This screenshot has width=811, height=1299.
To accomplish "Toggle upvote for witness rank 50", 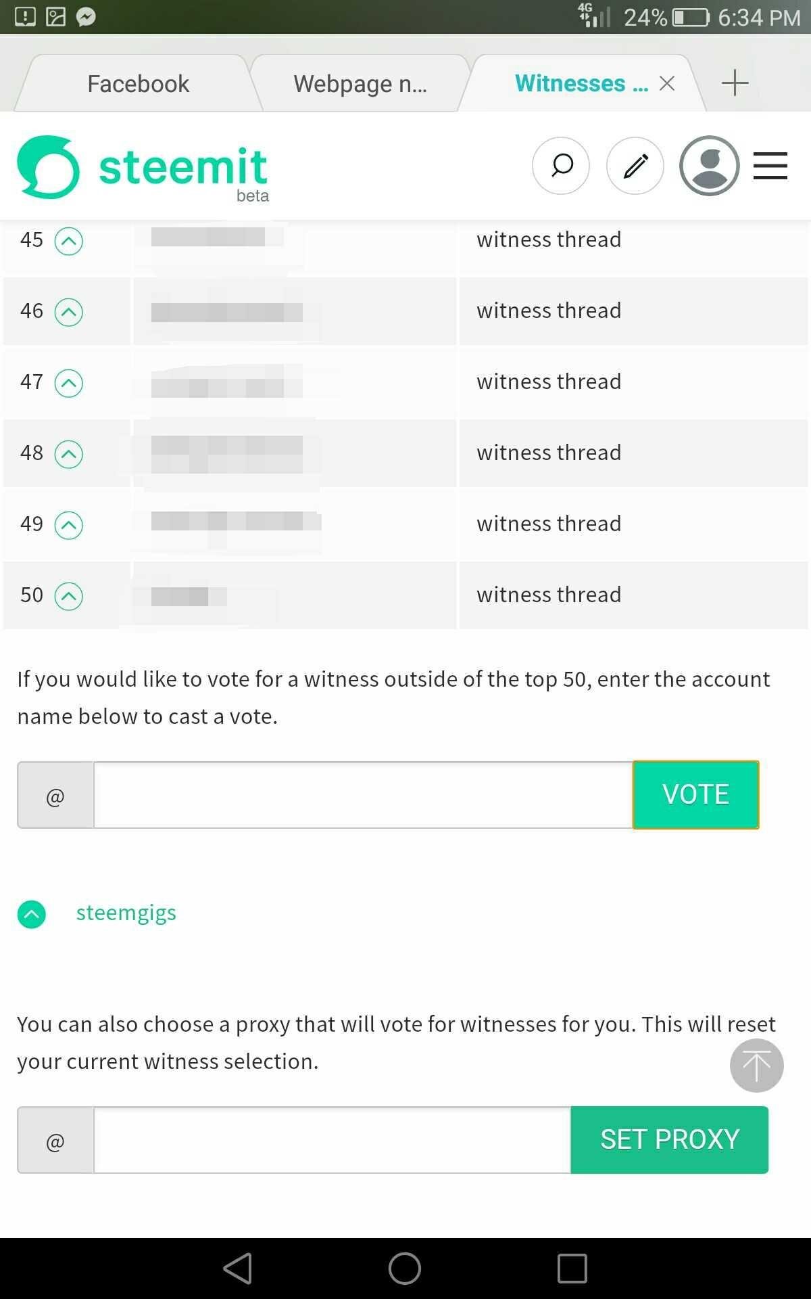I will coord(68,596).
